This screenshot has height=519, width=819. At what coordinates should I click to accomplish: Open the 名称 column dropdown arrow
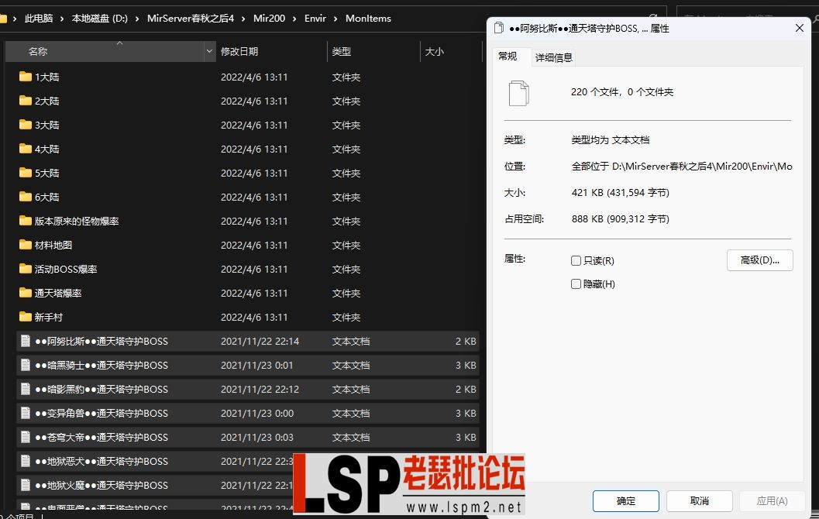(209, 51)
